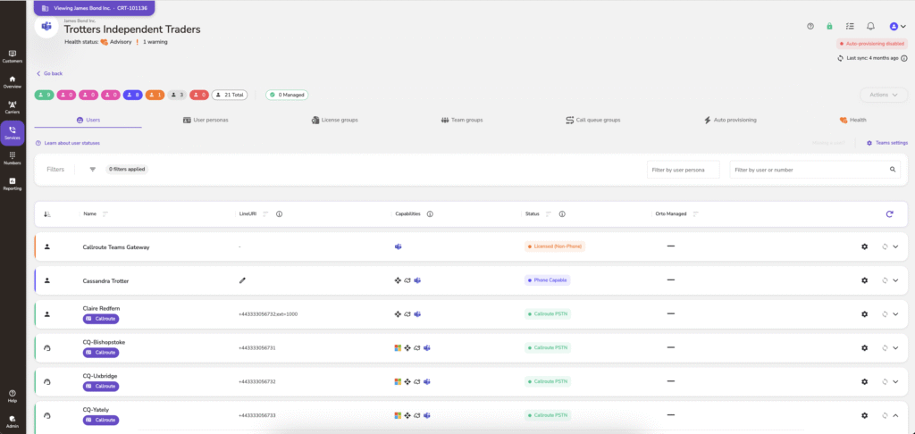Screen dimensions: 915x434
Task: Switch to the License groups tab
Action: (334, 120)
